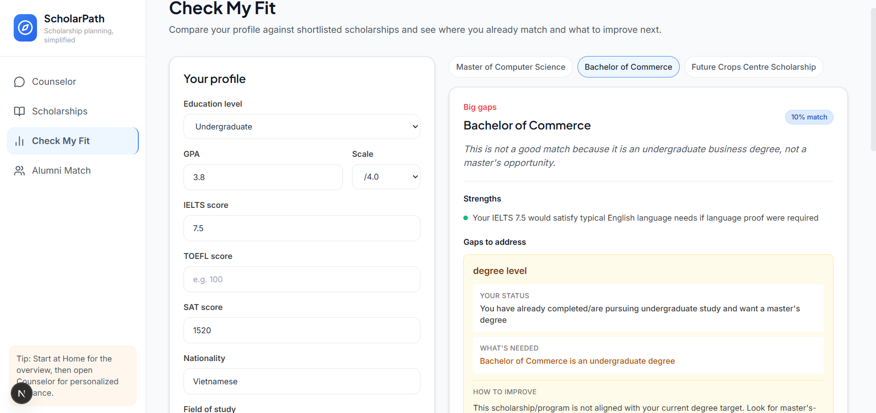Image resolution: width=876 pixels, height=413 pixels.
Task: Select the Bachelor of Commerce tab
Action: (x=628, y=67)
